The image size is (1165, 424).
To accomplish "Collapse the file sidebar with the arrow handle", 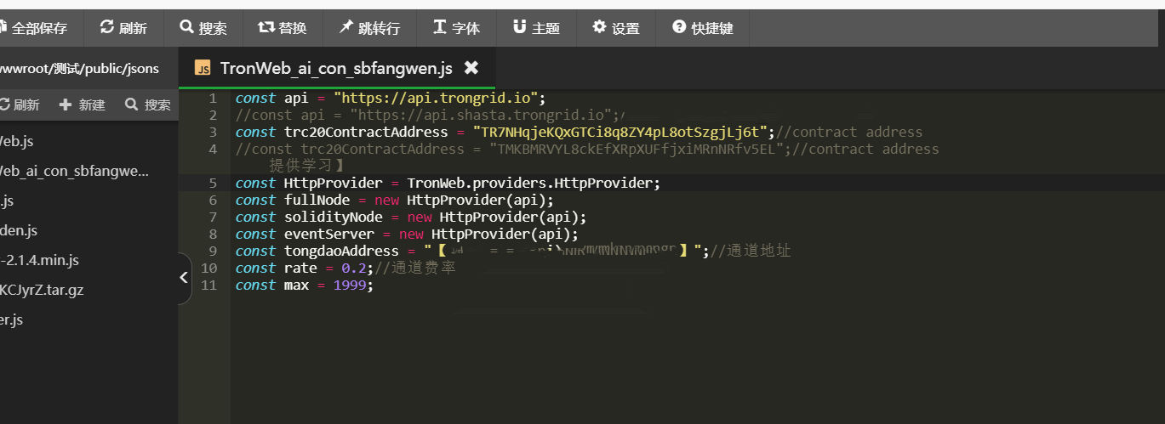I will pyautogui.click(x=185, y=278).
